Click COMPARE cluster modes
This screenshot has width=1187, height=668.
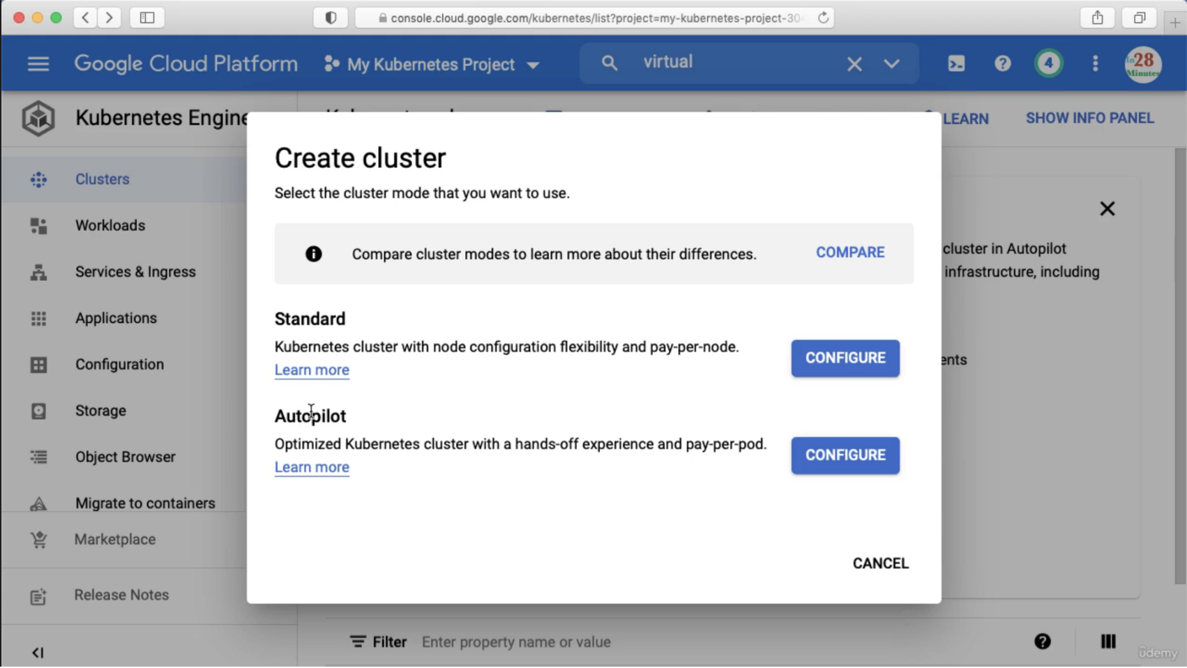coord(849,252)
